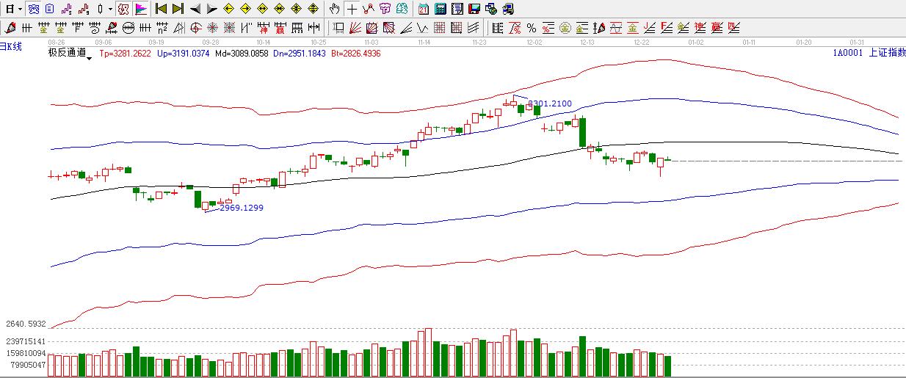Click the 日K线 period label
The height and width of the screenshot is (378, 906).
(11, 47)
